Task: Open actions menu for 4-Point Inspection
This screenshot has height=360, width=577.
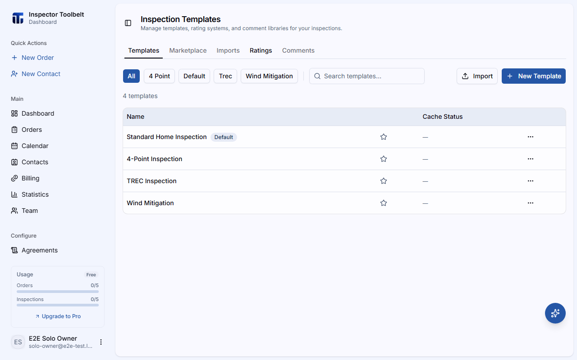Action: click(531, 159)
